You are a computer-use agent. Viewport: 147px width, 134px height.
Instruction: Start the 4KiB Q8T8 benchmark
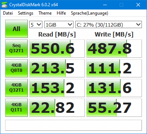coord(16,68)
